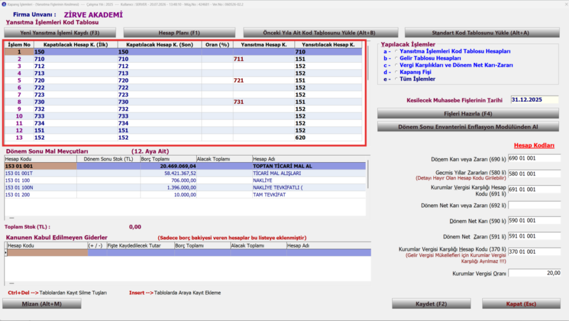
Task: Select row 5 with account 720 in code table
Action: click(x=183, y=81)
